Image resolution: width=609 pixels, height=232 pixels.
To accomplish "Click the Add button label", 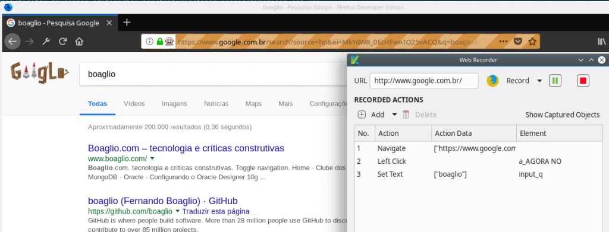I will pos(378,115).
